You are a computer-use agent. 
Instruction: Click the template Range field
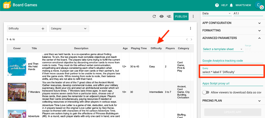point(254,49)
